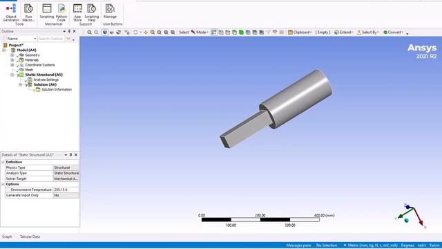
Task: Click the Model (A4) node icon
Action: click(13, 50)
